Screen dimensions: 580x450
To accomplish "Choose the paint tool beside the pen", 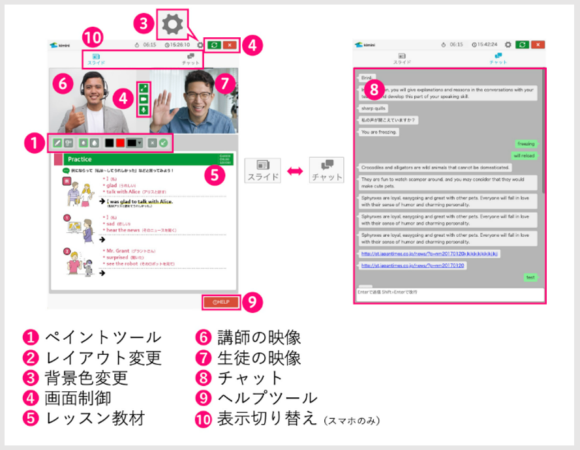I will tap(69, 143).
